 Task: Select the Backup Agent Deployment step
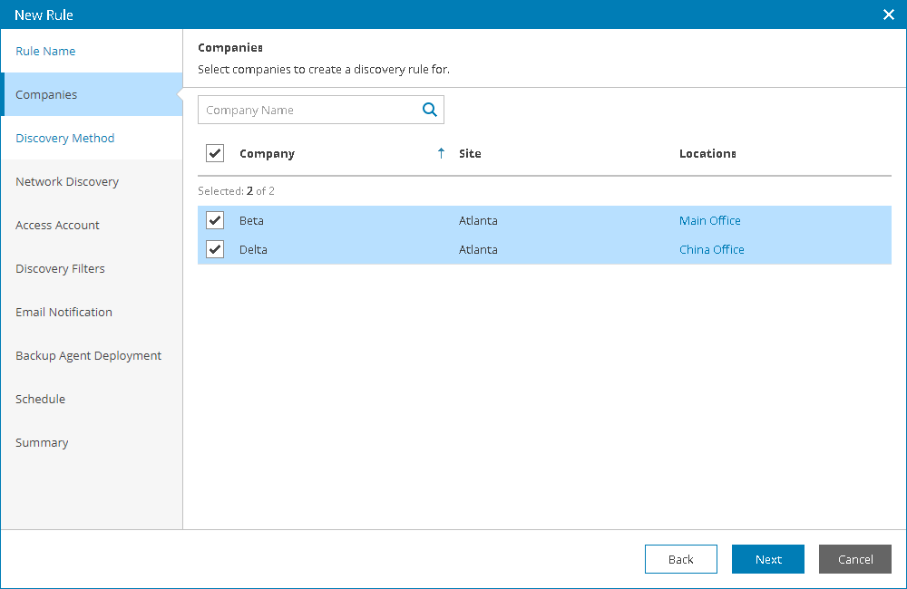(x=88, y=356)
